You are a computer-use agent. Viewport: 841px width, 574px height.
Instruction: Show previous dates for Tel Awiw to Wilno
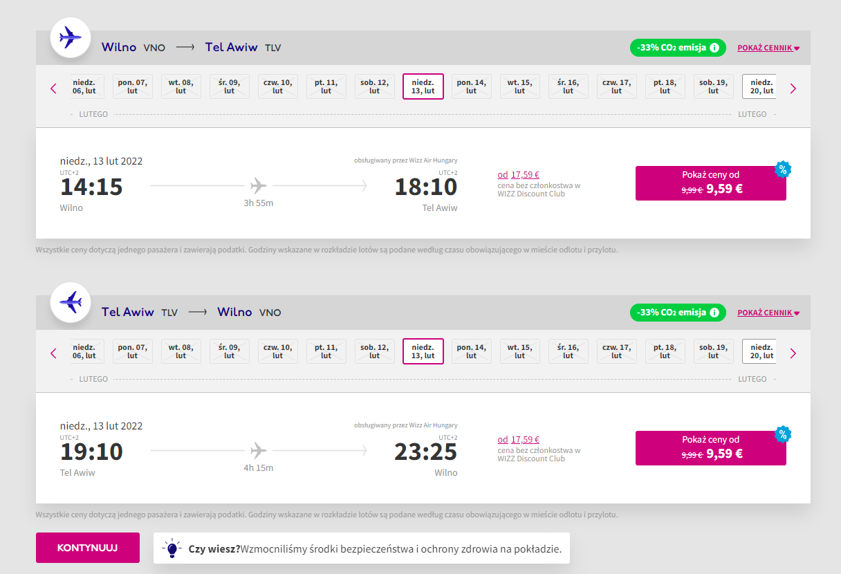pyautogui.click(x=53, y=353)
